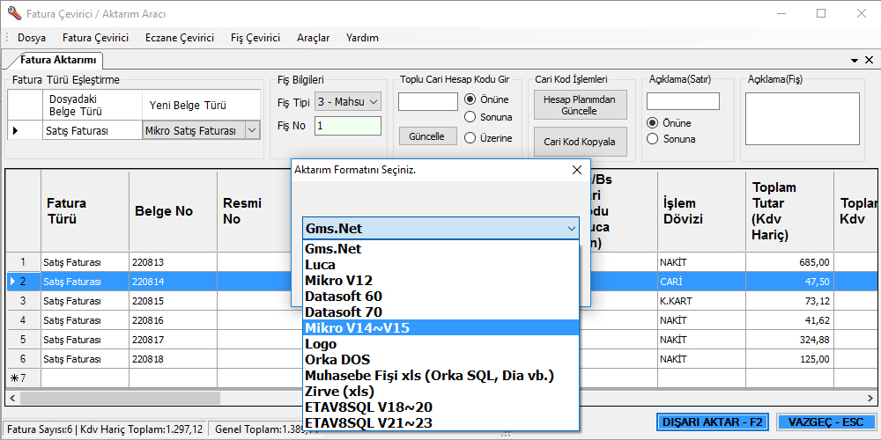The width and height of the screenshot is (881, 440).
Task: Click the CARİ cell in row 2
Action: tap(702, 282)
